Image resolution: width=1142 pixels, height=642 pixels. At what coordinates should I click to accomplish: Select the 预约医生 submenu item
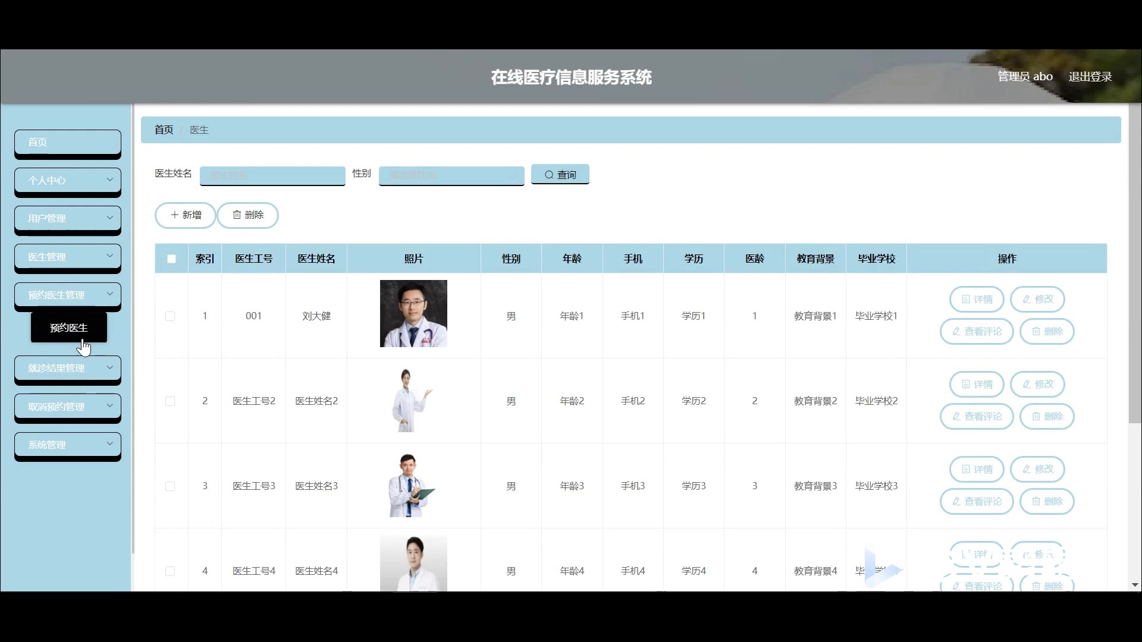[x=69, y=328]
